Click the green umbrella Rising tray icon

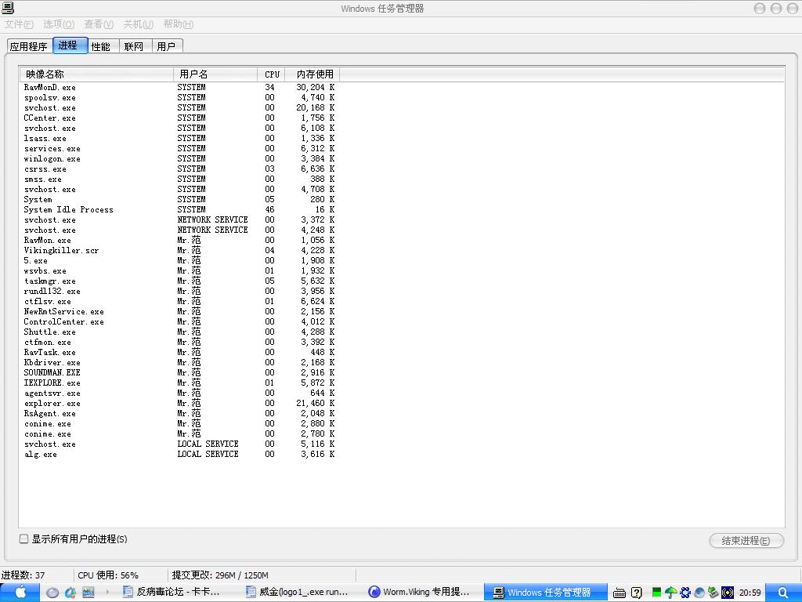tap(670, 593)
